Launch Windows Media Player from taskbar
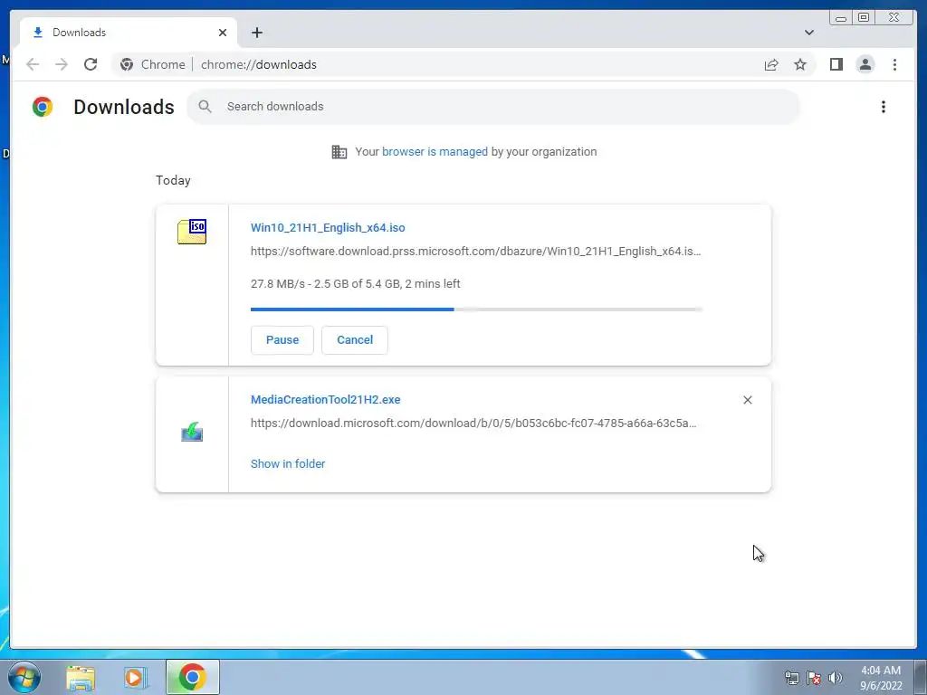Screen dimensions: 927x695 click(x=134, y=678)
